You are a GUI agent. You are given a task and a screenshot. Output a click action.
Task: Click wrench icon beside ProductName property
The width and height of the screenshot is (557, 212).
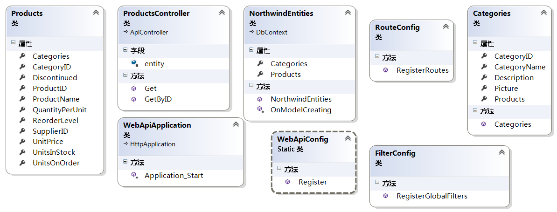click(22, 99)
